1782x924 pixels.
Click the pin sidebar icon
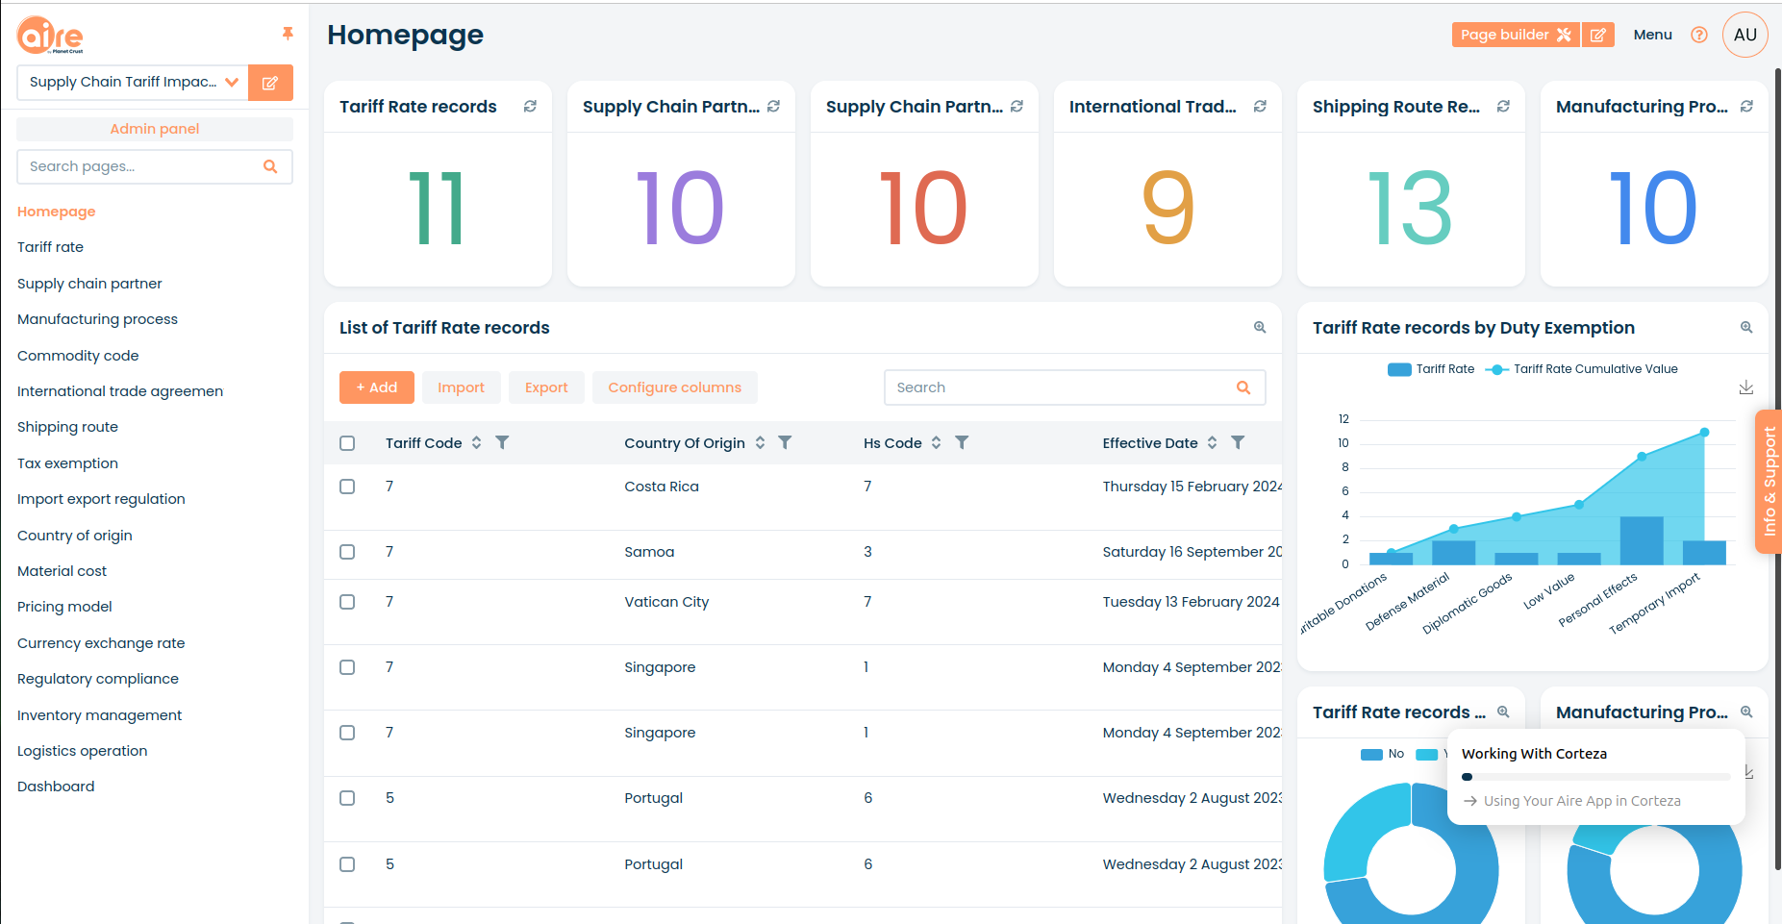tap(287, 34)
